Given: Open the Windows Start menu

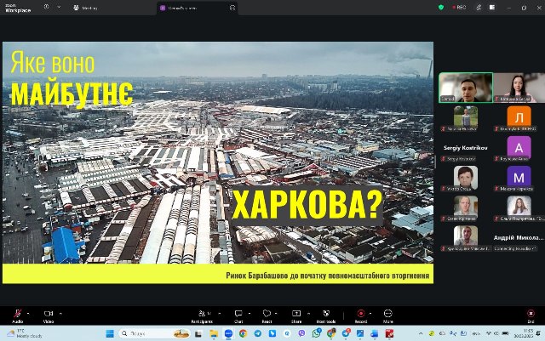Looking at the screenshot, I should [x=110, y=333].
